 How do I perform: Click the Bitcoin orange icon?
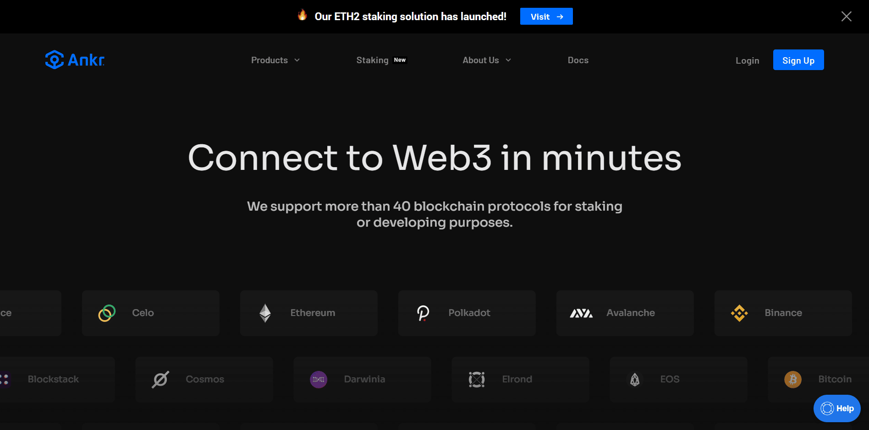coord(793,380)
